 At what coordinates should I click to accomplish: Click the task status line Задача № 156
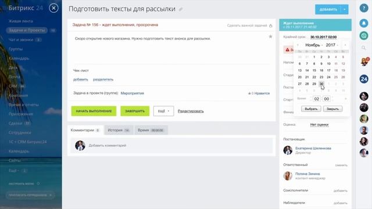115,25
